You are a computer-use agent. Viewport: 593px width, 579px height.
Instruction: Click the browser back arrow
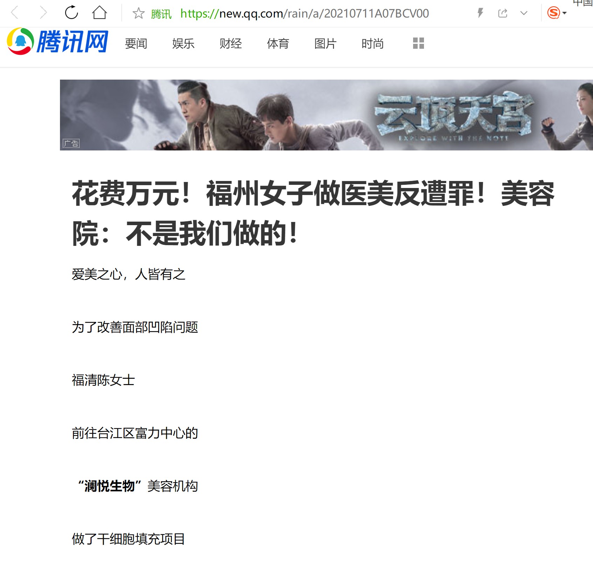coord(14,13)
